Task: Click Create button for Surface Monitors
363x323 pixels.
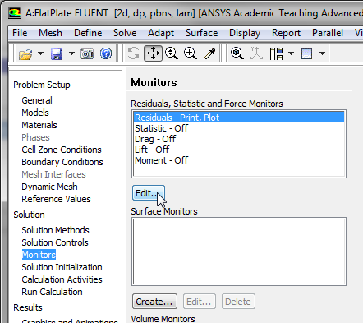Action: click(154, 302)
